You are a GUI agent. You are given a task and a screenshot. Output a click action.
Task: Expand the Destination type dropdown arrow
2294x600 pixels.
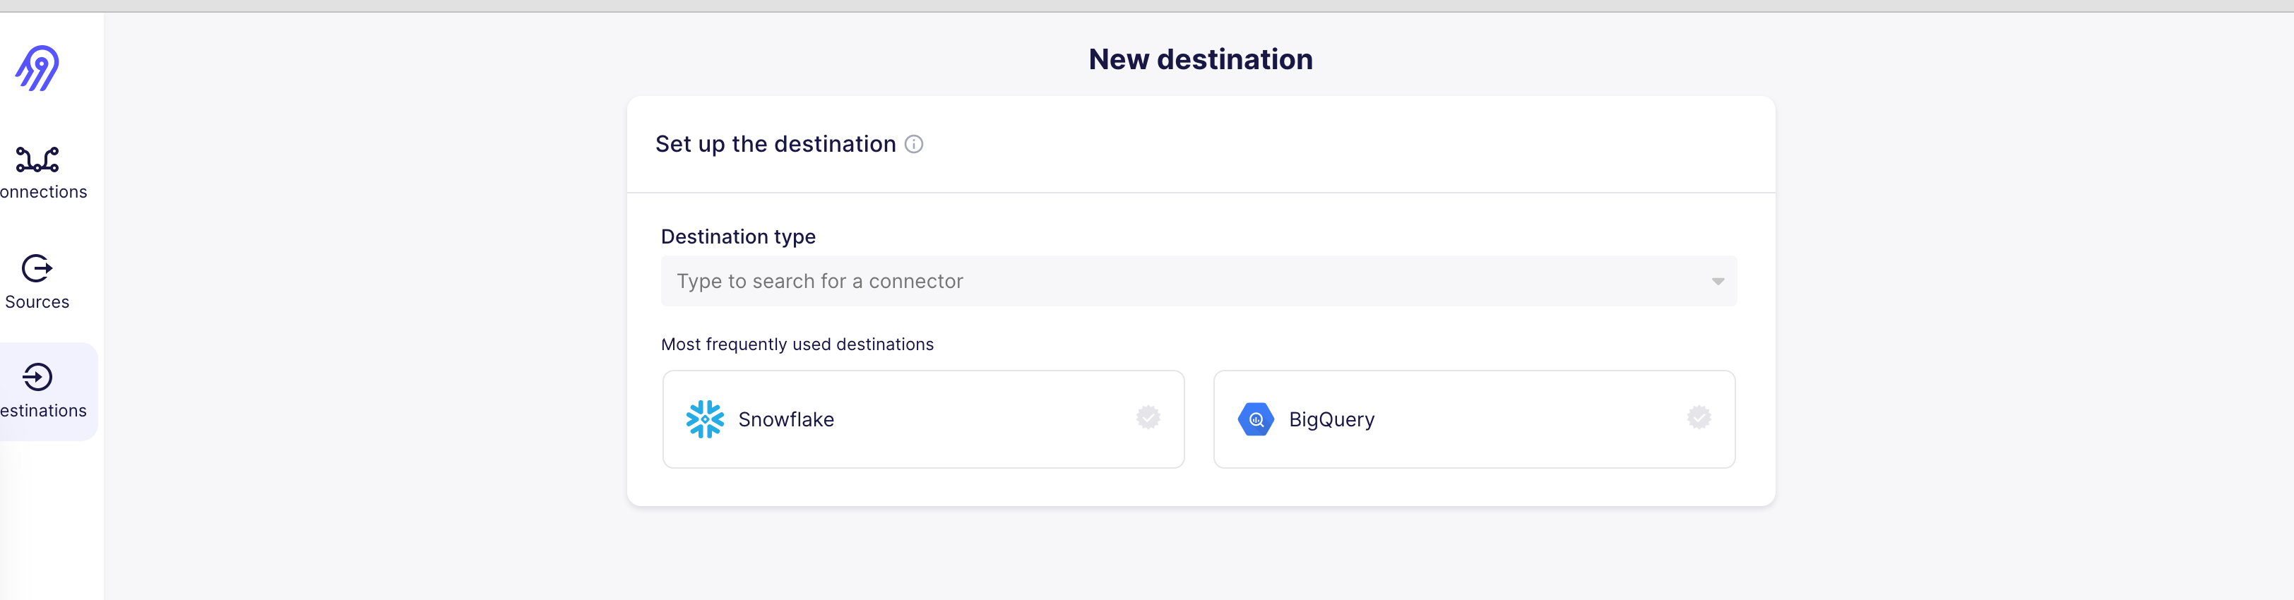pyautogui.click(x=1718, y=282)
